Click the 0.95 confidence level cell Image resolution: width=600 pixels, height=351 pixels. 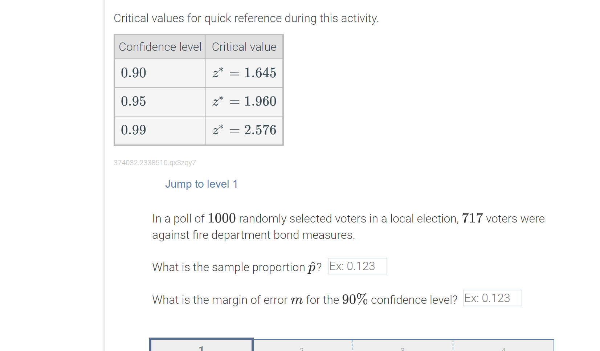point(160,101)
